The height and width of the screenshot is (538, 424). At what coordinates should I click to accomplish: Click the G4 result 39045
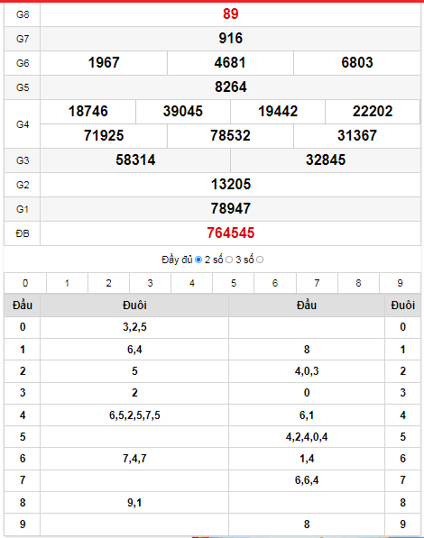(183, 112)
